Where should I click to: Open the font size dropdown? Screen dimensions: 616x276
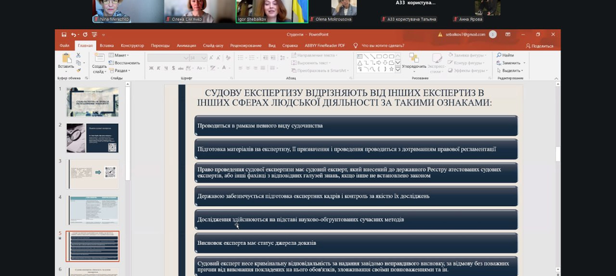[198, 58]
